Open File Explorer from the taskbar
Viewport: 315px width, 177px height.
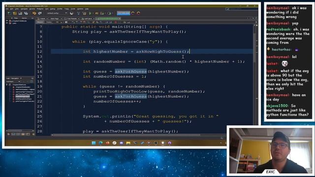click(128, 143)
